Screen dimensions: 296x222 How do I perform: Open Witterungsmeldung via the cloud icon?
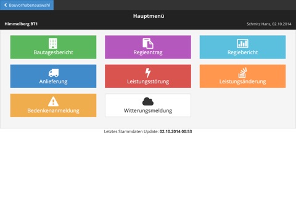tap(148, 101)
